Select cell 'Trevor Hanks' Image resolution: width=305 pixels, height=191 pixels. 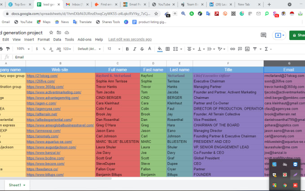click(118, 87)
